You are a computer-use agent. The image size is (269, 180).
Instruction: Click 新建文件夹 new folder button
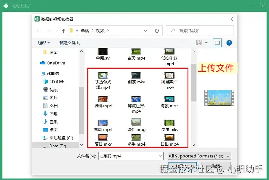pos(69,43)
